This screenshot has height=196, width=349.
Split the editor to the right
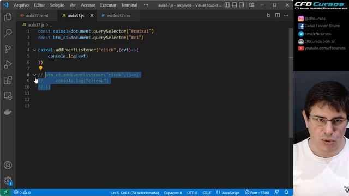point(278,15)
